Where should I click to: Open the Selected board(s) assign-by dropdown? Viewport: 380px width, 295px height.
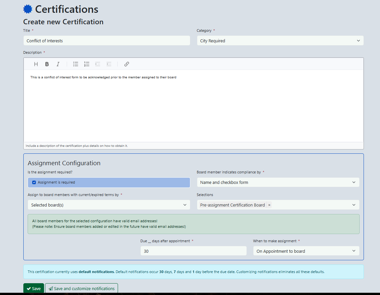click(109, 205)
